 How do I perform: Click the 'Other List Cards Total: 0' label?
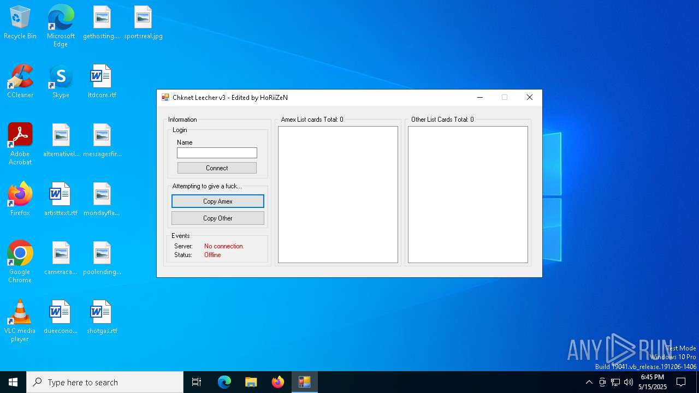pyautogui.click(x=442, y=120)
